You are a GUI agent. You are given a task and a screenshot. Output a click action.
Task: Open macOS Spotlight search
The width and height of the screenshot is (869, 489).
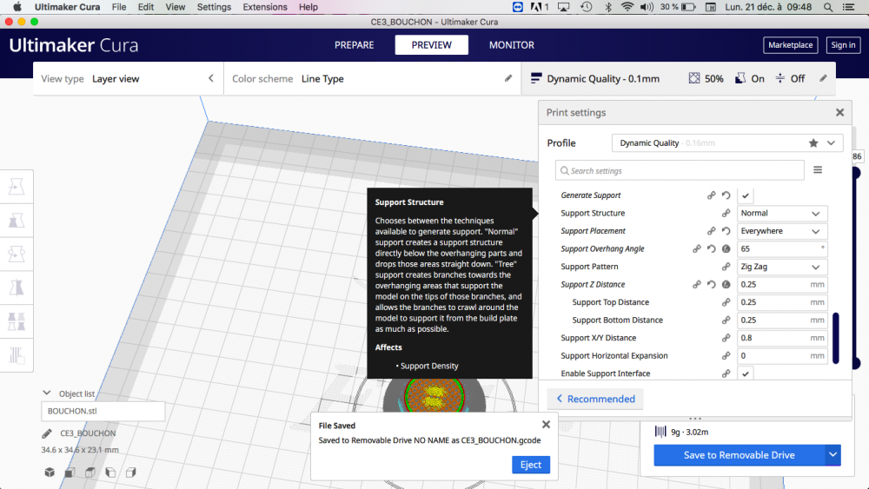(827, 7)
